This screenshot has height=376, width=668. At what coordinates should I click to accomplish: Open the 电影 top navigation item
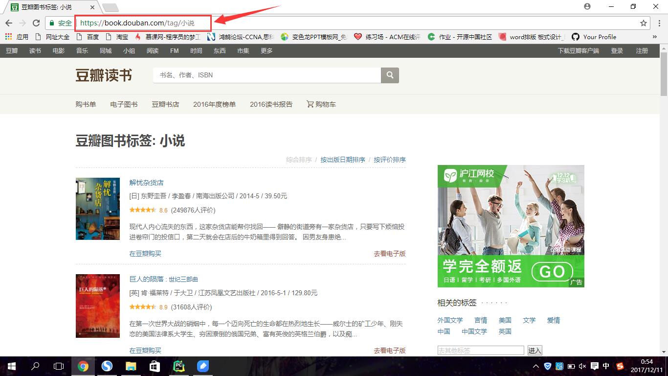(59, 51)
